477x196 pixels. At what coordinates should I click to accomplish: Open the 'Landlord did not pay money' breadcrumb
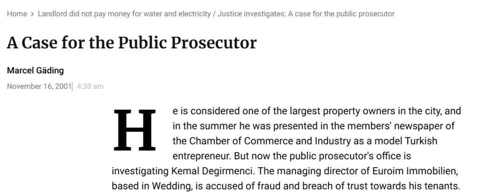coord(216,14)
